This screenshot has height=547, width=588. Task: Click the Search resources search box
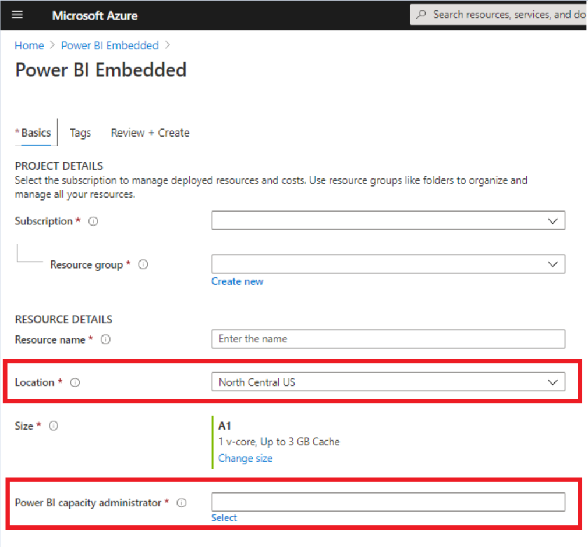499,15
